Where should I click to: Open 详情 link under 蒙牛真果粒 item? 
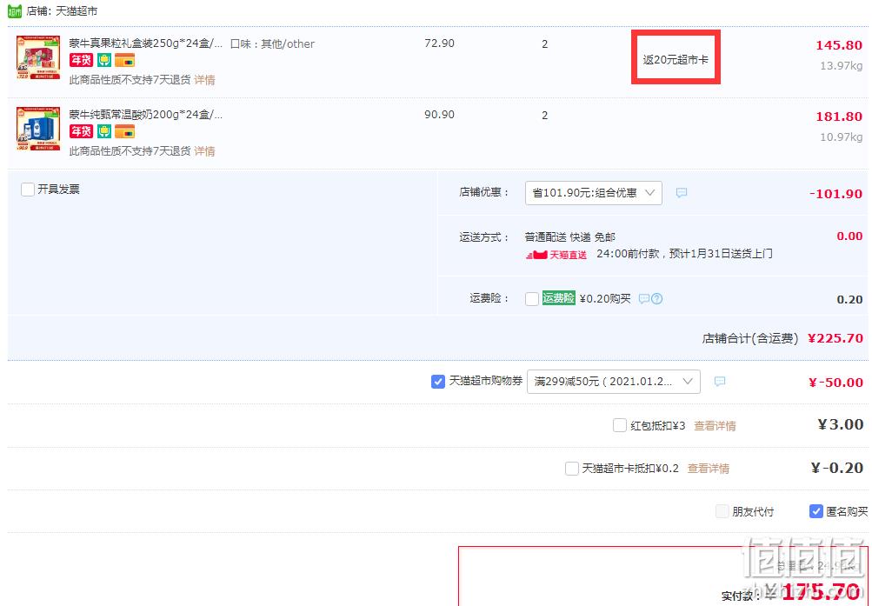[x=204, y=80]
